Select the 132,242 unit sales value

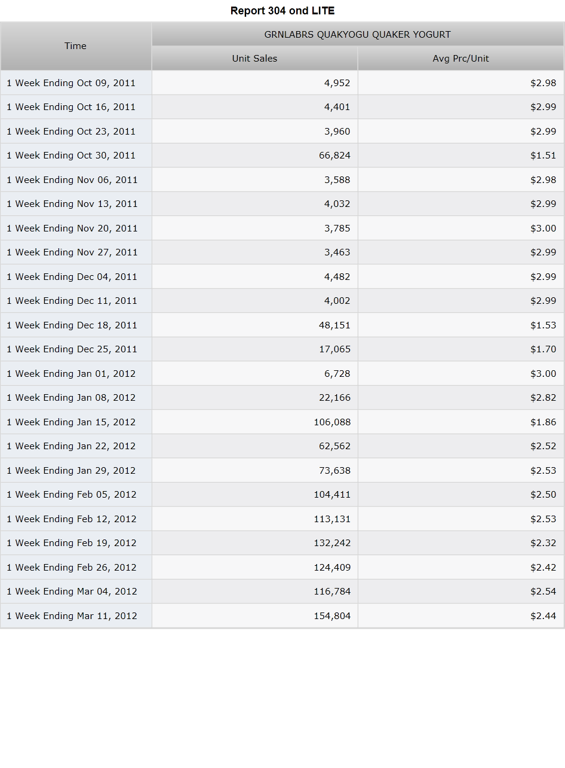[332, 543]
